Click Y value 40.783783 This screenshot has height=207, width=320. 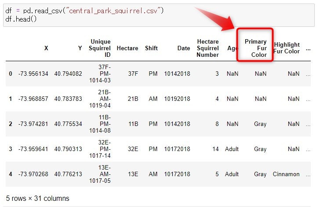(68, 99)
